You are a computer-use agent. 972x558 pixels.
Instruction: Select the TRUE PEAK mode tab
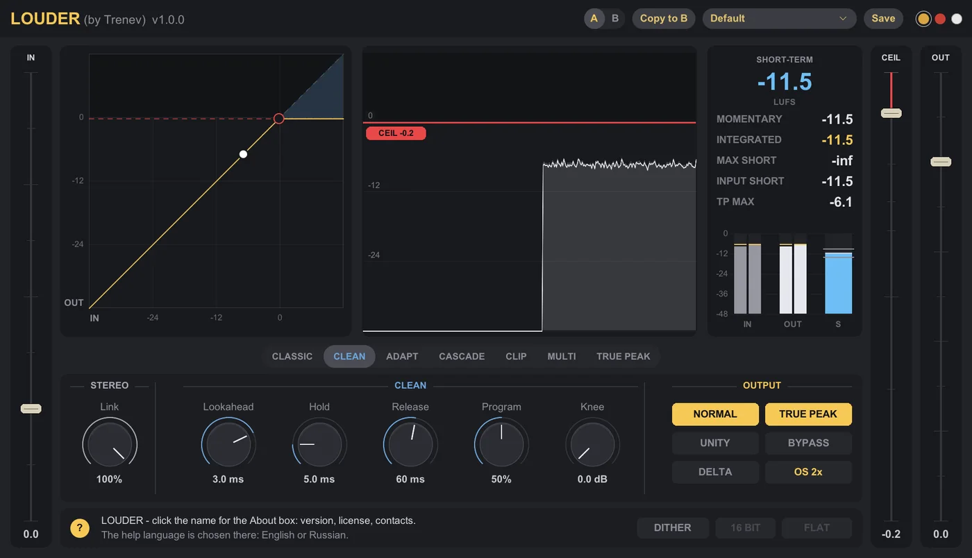[x=623, y=357]
